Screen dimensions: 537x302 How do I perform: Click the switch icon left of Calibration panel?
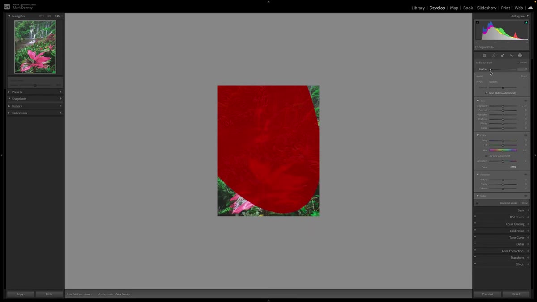(475, 230)
